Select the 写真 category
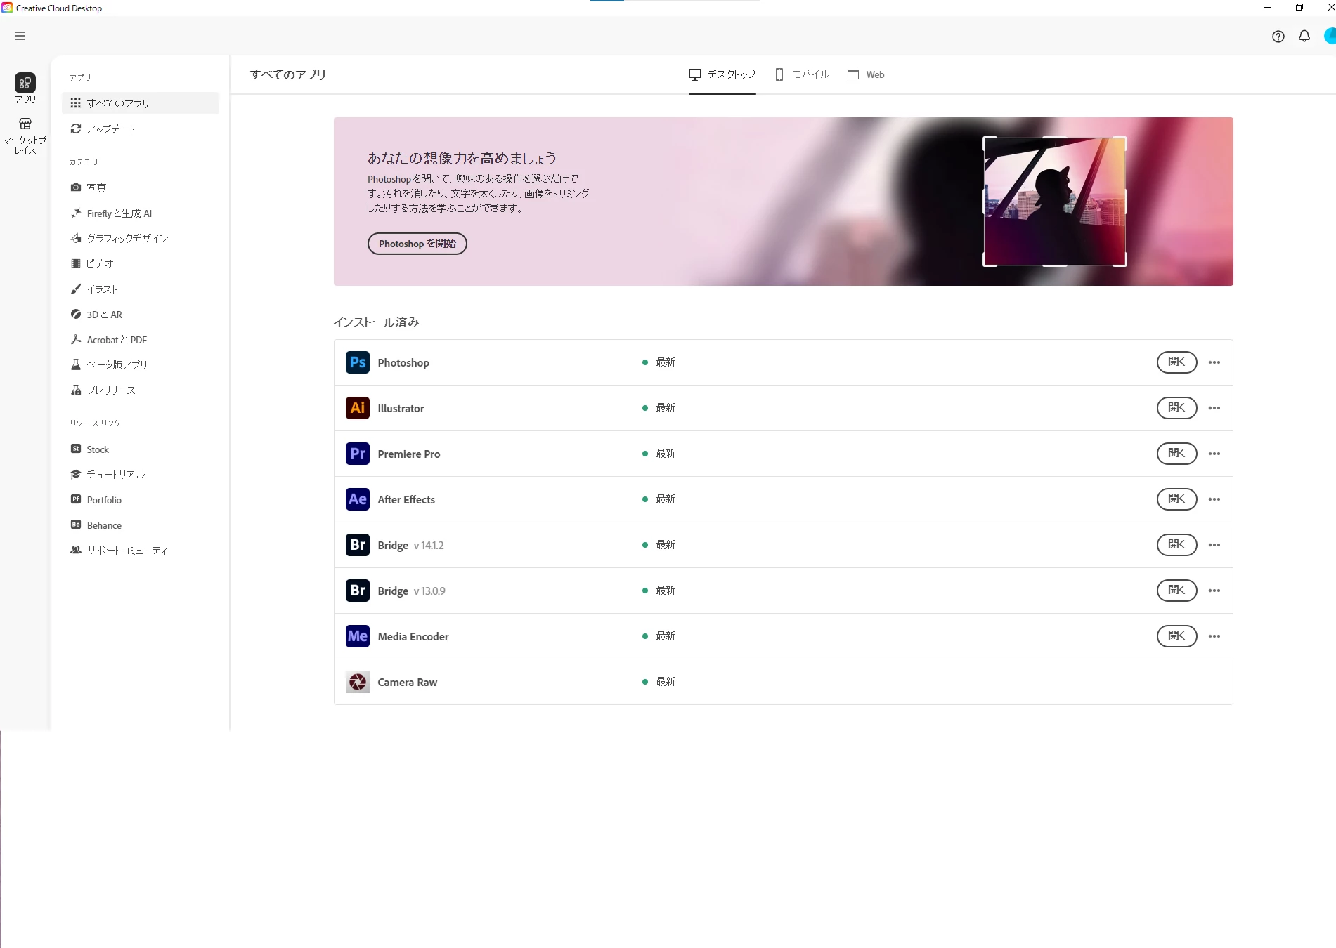This screenshot has width=1336, height=948. [141, 188]
